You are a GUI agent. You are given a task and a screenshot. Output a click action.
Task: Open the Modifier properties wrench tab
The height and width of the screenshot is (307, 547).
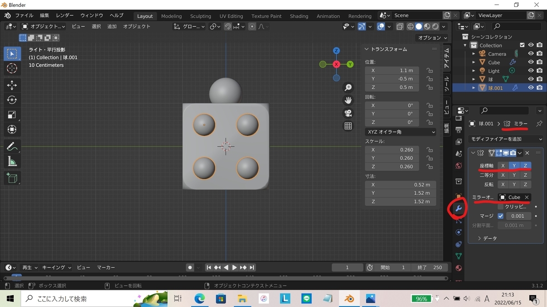459,209
